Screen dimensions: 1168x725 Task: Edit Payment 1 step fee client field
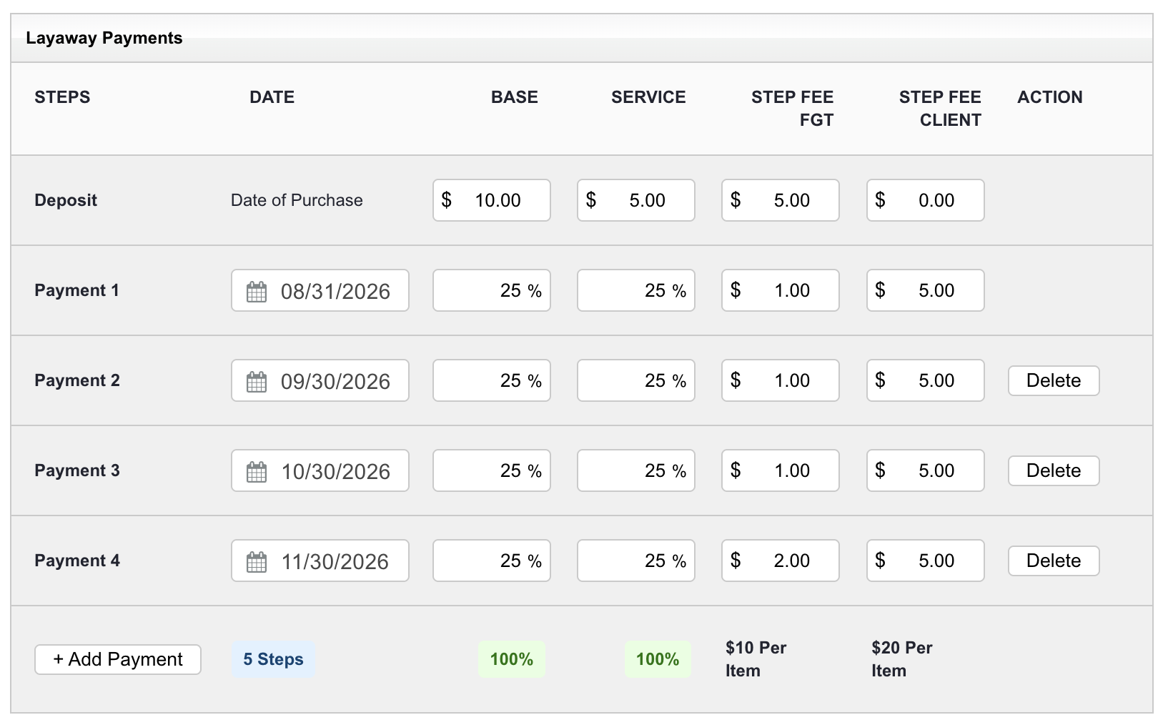926,290
